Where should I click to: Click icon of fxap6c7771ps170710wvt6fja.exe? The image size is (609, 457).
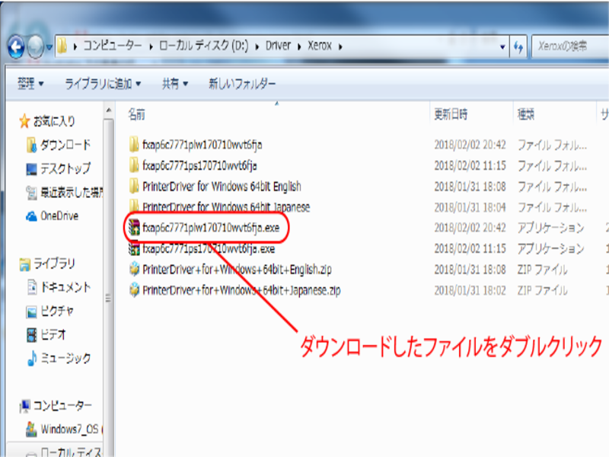pos(134,249)
